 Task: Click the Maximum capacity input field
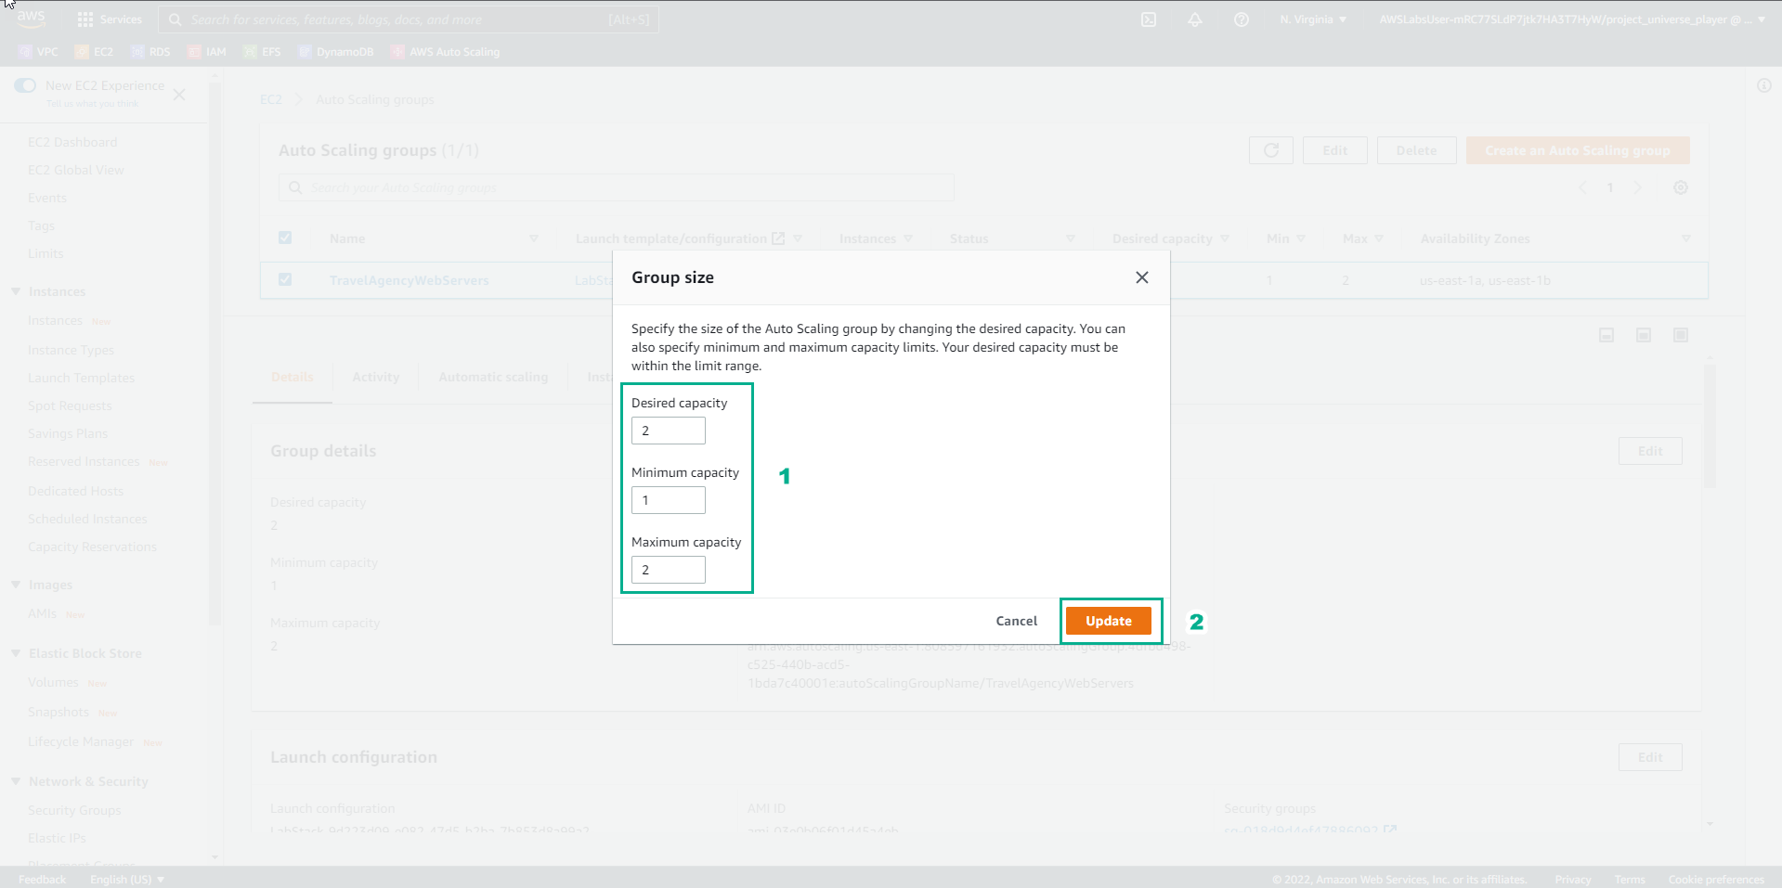point(669,570)
